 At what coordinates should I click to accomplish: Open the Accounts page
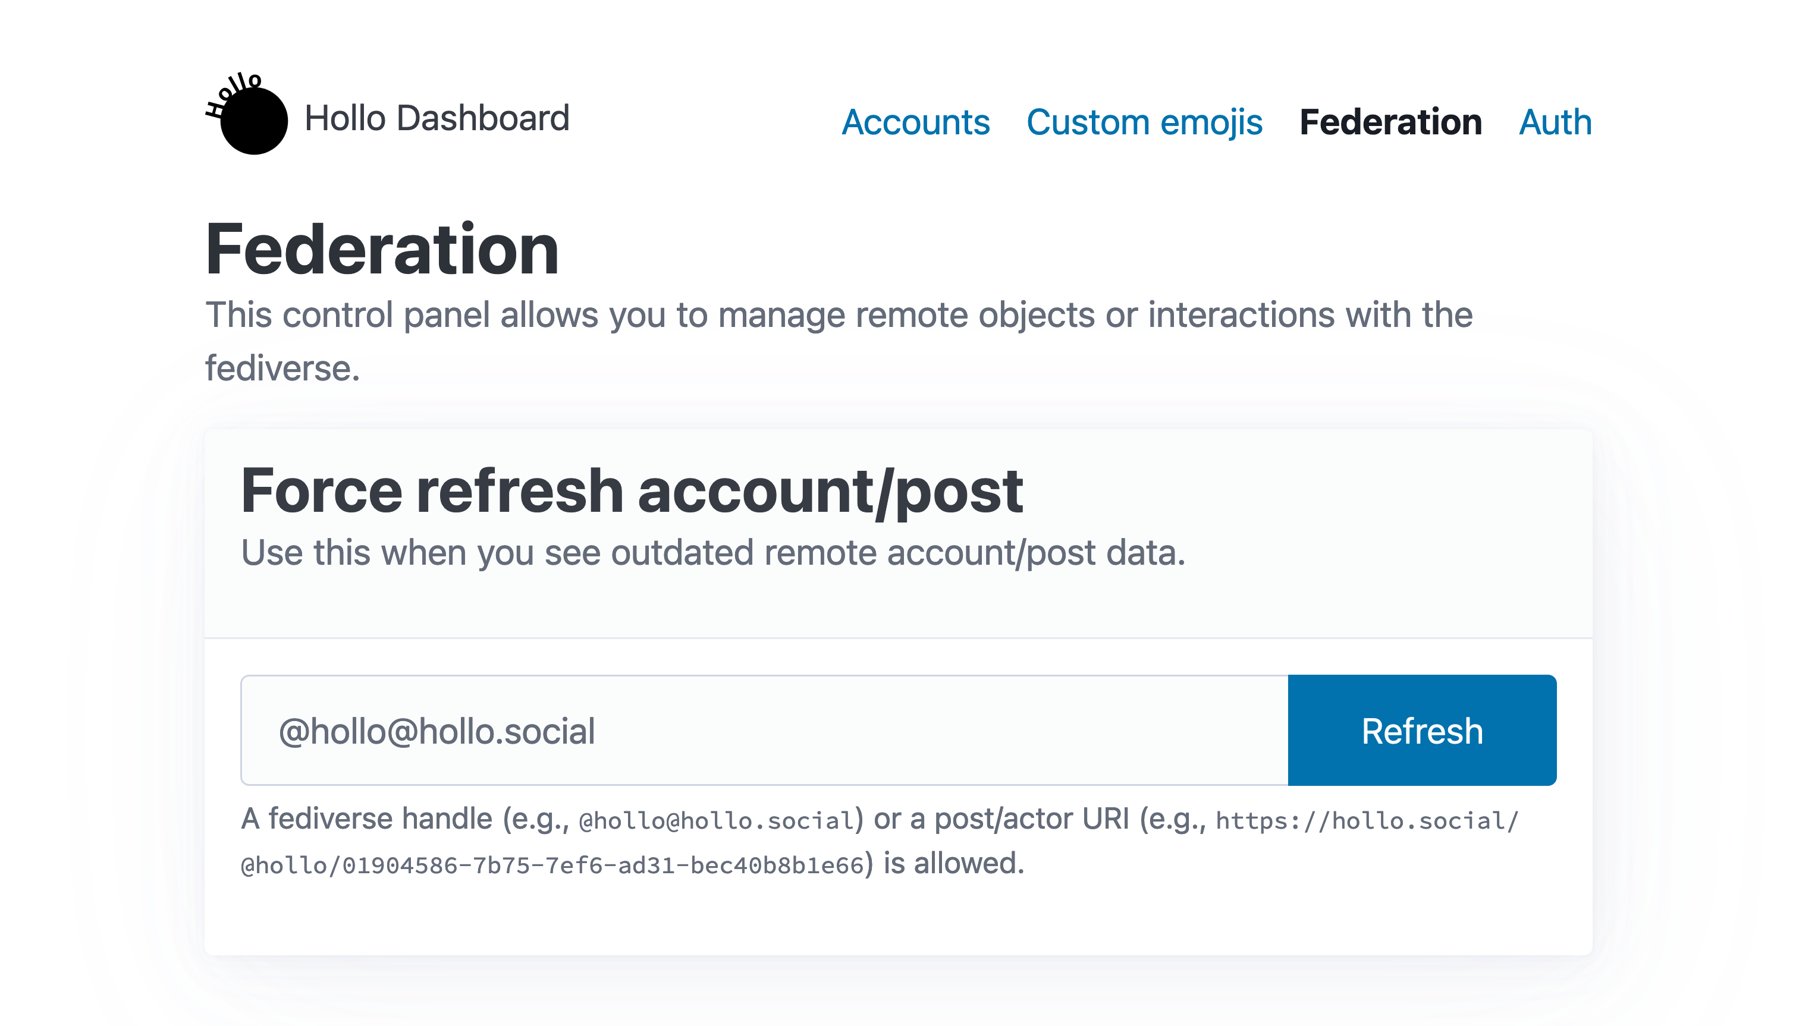[915, 122]
